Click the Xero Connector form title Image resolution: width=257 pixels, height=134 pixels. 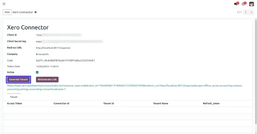pos(28,27)
